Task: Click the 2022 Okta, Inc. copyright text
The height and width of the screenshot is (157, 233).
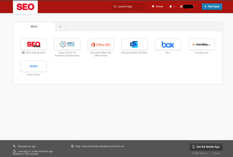Action: pos(200,153)
